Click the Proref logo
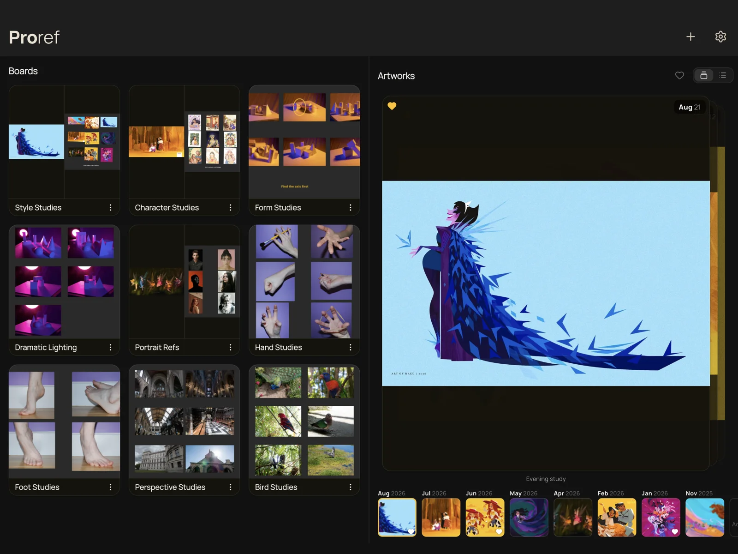 (x=34, y=37)
